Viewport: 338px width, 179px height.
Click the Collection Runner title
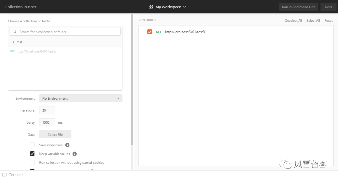coord(21,7)
